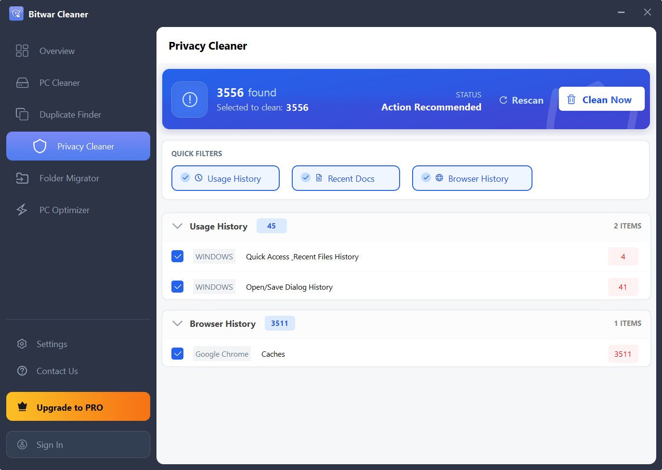This screenshot has height=470, width=662.
Task: Switch to Duplicate Finder
Action: point(78,114)
